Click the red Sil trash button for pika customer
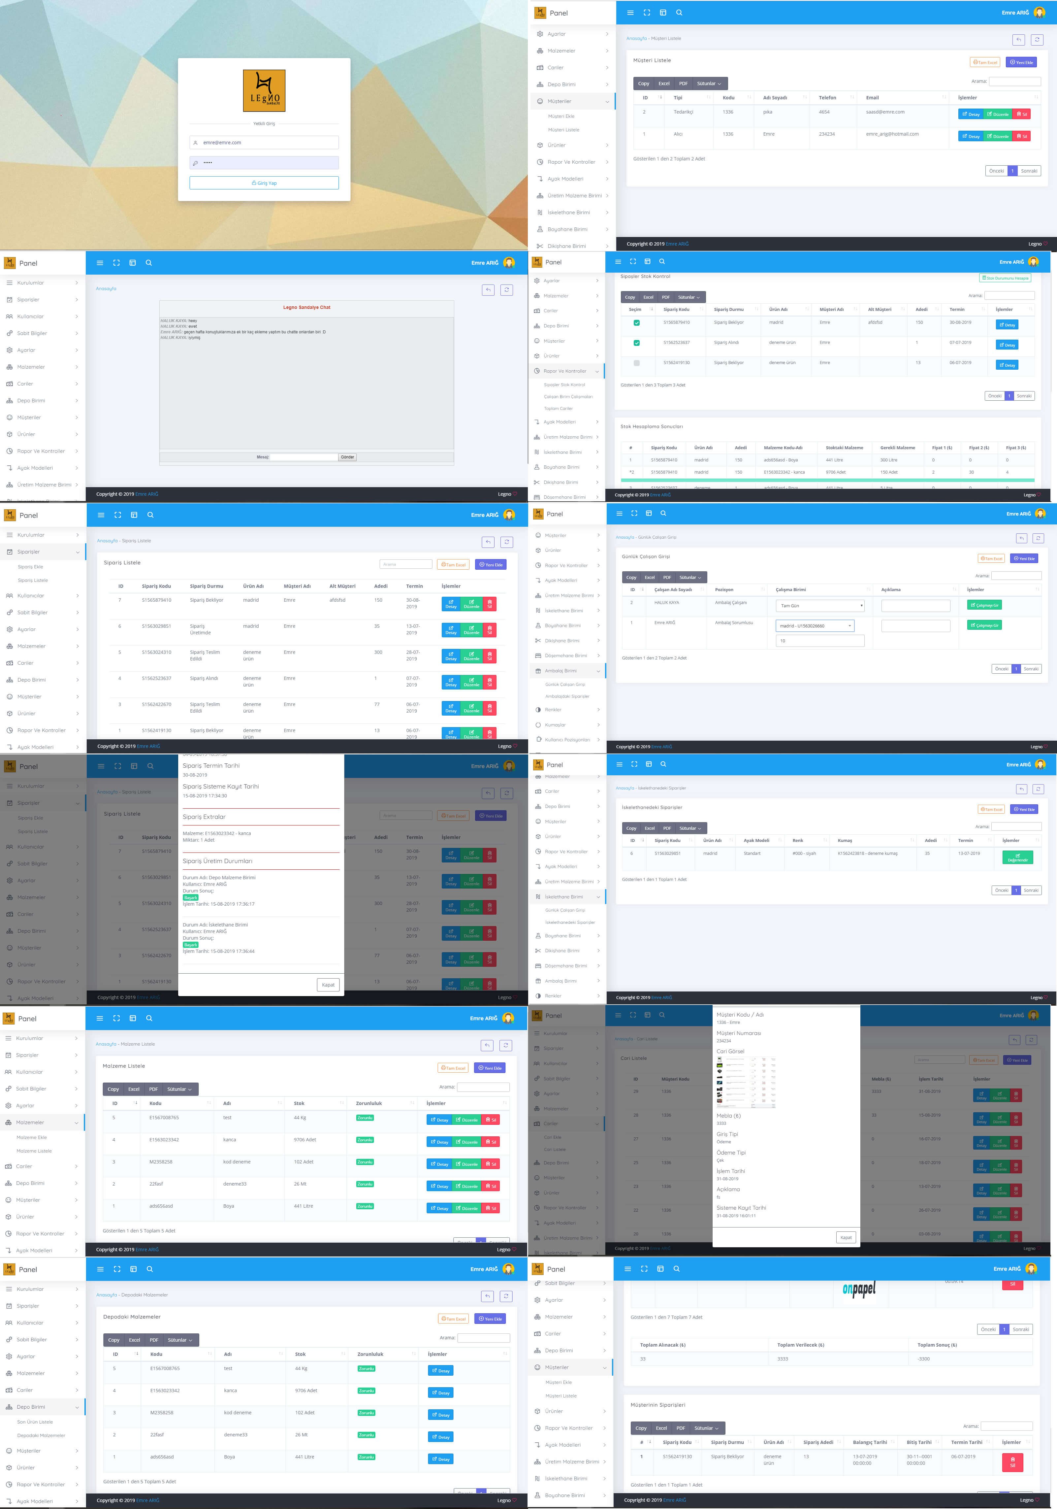1057x1509 pixels. pyautogui.click(x=1021, y=114)
